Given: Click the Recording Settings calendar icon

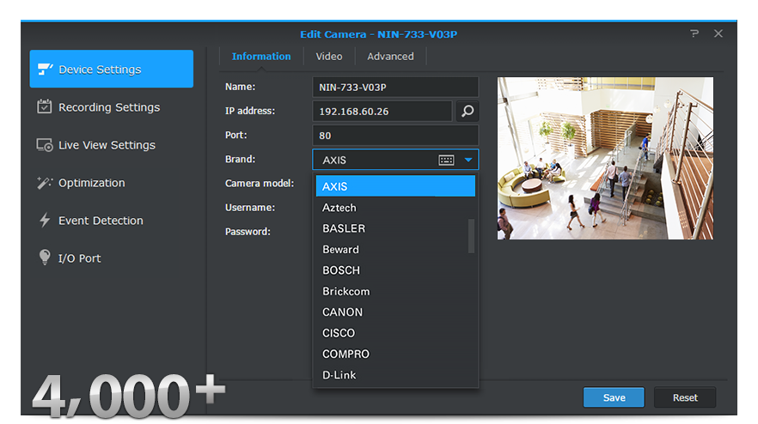Looking at the screenshot, I should pos(44,106).
